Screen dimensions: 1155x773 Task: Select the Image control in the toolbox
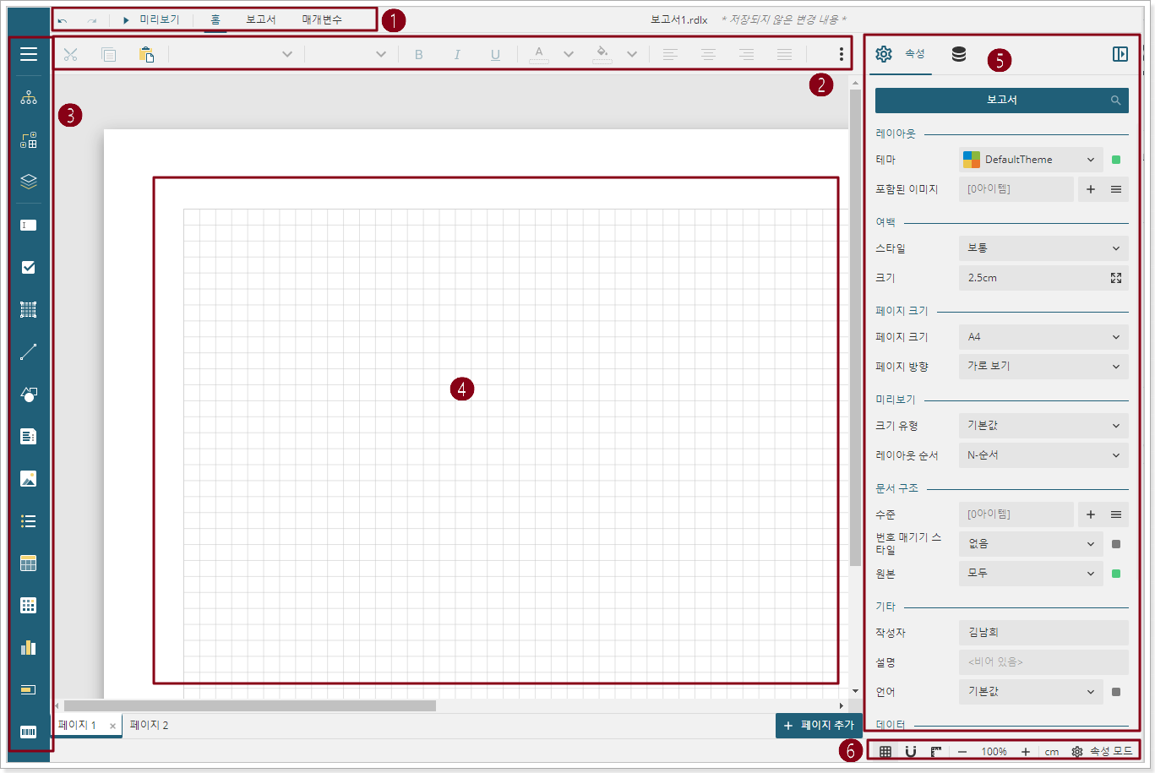[x=29, y=479]
